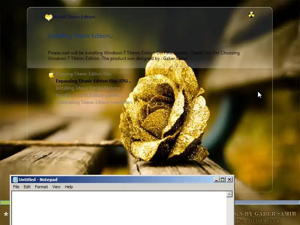Click 'Copying Titanic Edition files' step
The width and height of the screenshot is (300, 225).
83,74
